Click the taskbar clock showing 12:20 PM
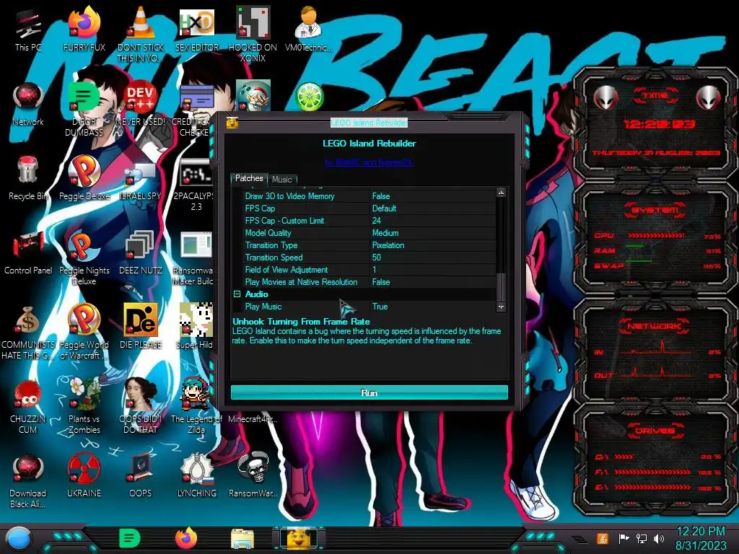 click(701, 538)
